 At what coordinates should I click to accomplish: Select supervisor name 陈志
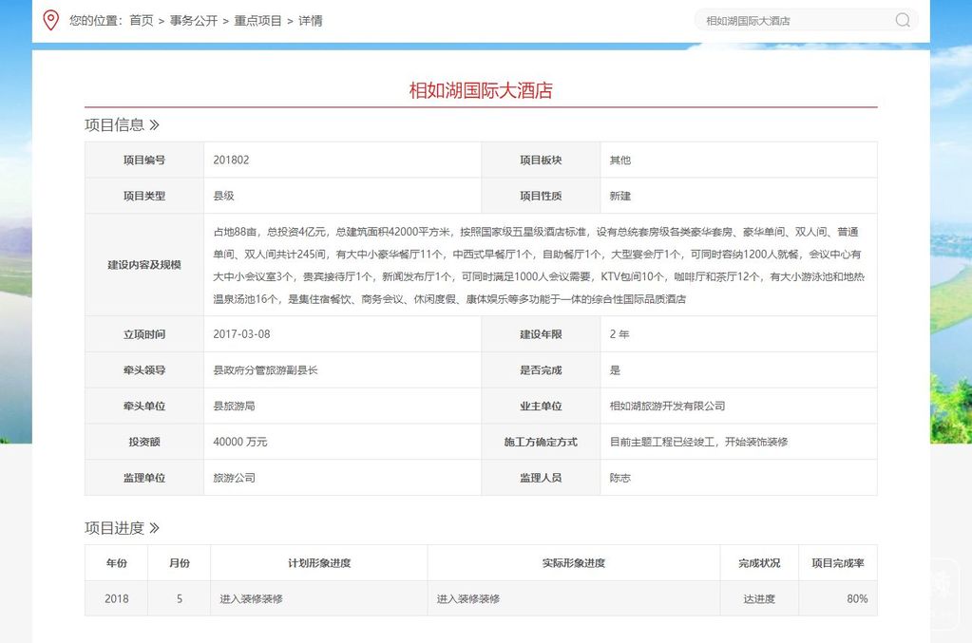619,478
